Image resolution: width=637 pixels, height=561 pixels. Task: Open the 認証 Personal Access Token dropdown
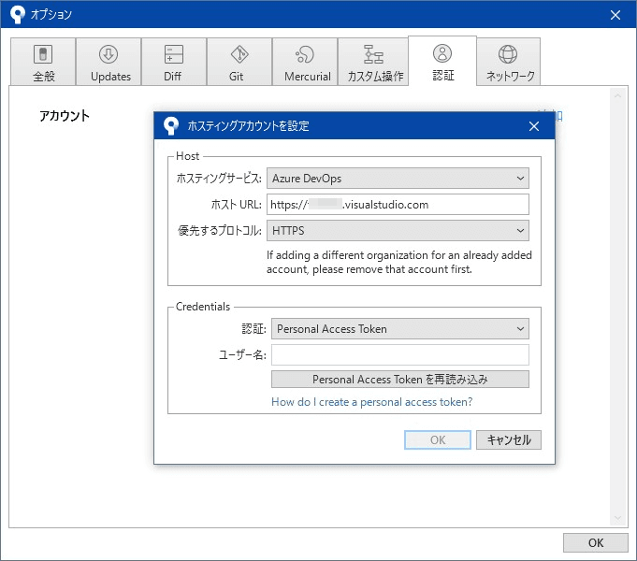pyautogui.click(x=399, y=328)
